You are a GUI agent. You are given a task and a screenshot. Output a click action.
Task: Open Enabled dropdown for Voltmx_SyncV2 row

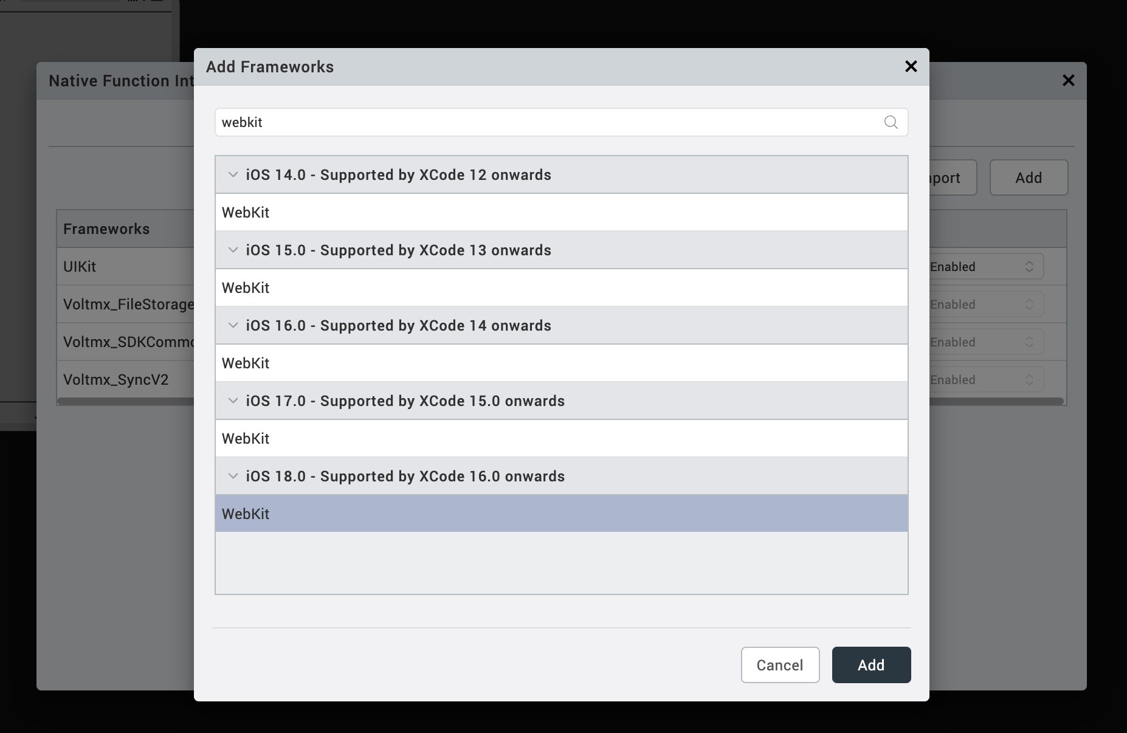(986, 379)
